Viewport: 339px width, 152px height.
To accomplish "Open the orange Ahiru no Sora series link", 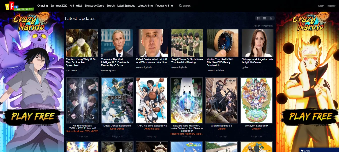I will click(x=152, y=129).
